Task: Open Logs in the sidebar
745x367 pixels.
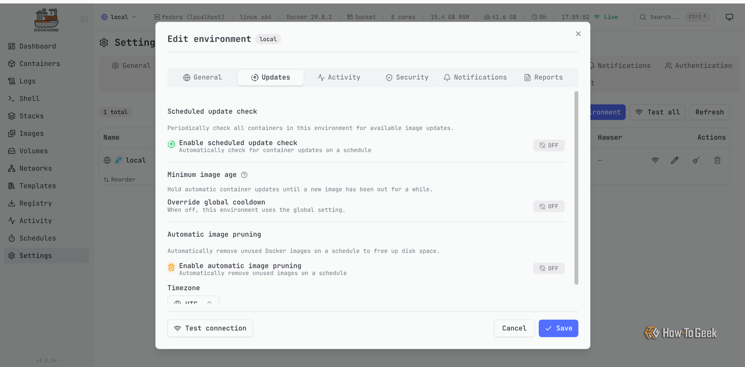Action: (47, 81)
